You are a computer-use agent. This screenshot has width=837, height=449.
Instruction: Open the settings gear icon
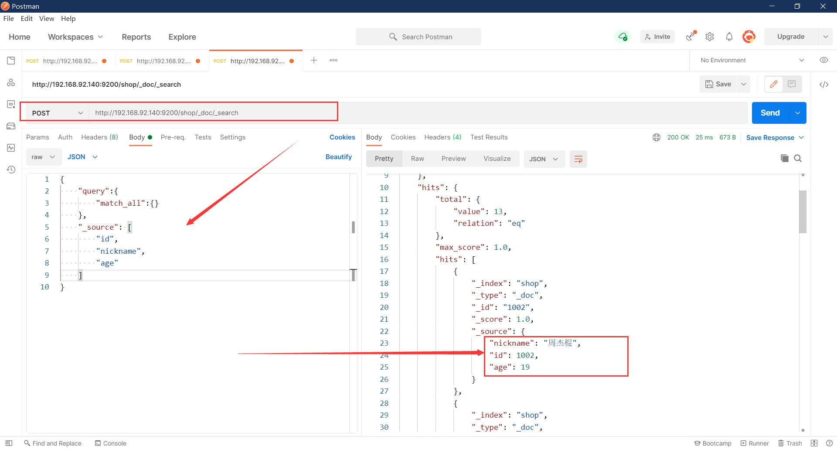pyautogui.click(x=710, y=37)
